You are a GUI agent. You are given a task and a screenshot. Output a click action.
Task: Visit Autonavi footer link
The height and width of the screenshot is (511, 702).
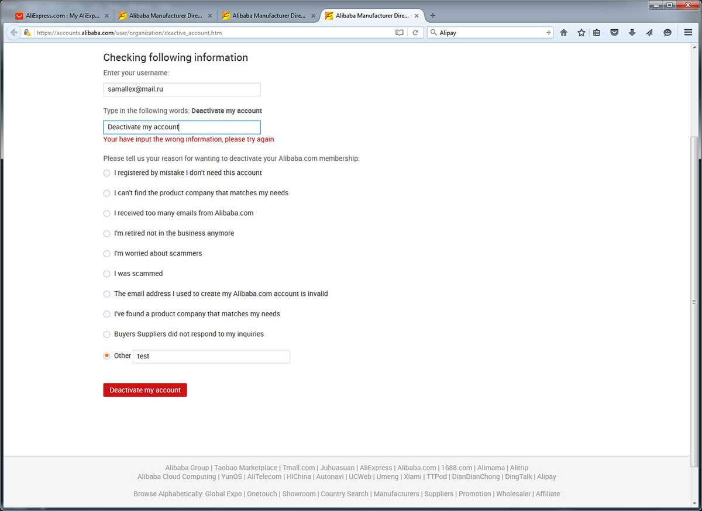[330, 477]
